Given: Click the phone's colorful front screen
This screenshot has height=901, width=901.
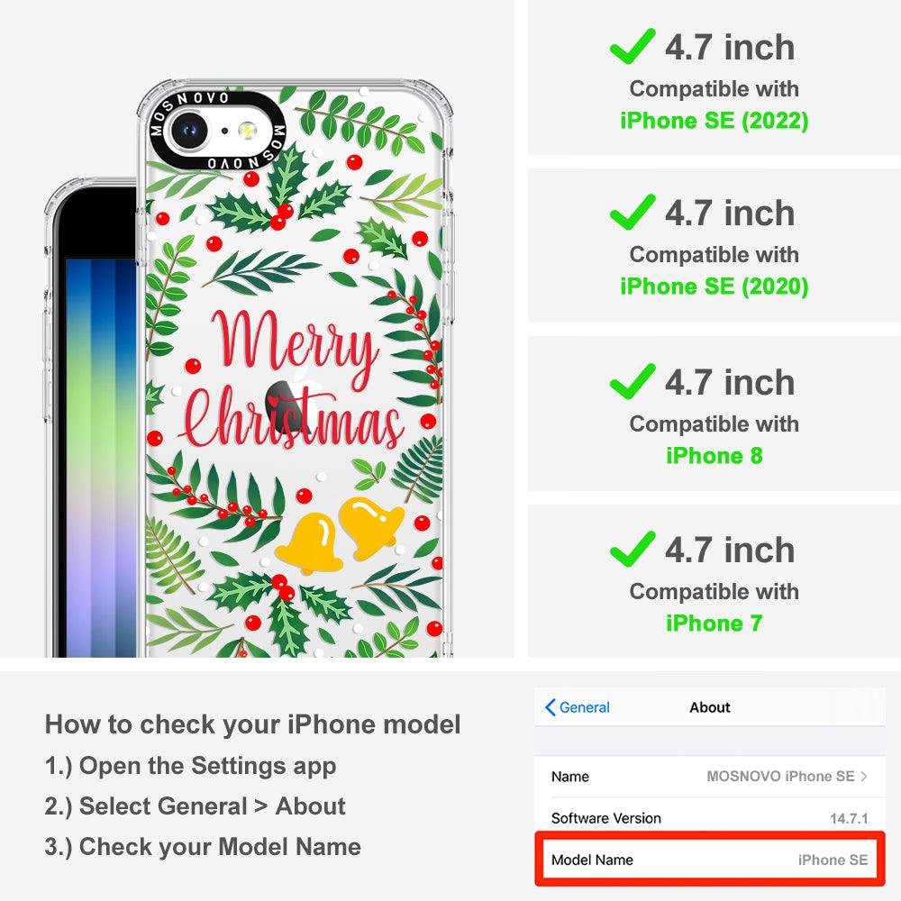Looking at the screenshot, I should tap(101, 457).
